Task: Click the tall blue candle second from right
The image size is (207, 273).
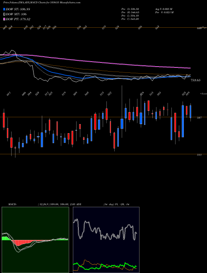Action: 183,121
